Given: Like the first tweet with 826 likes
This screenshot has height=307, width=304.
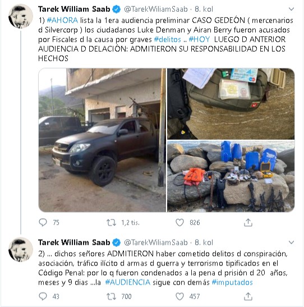Looking at the screenshot, I should pyautogui.click(x=179, y=223).
